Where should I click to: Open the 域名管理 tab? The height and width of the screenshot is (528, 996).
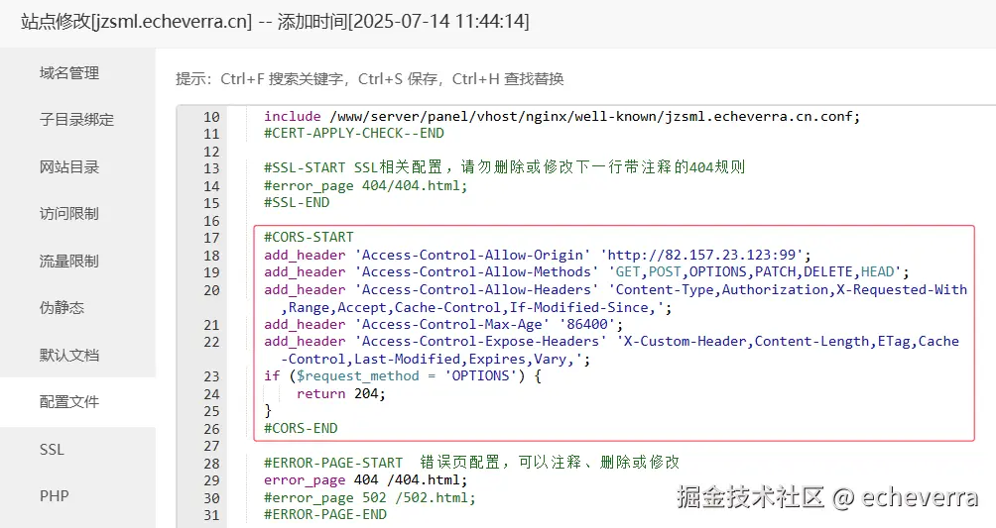tap(69, 73)
